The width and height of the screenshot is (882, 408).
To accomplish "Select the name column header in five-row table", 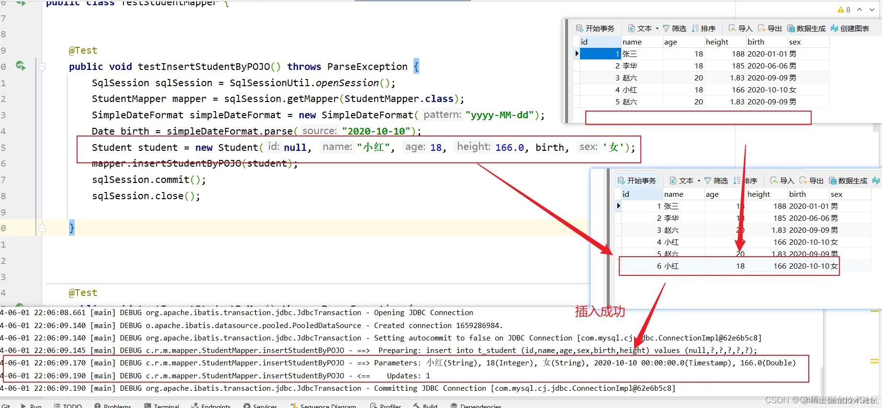I will (x=642, y=42).
